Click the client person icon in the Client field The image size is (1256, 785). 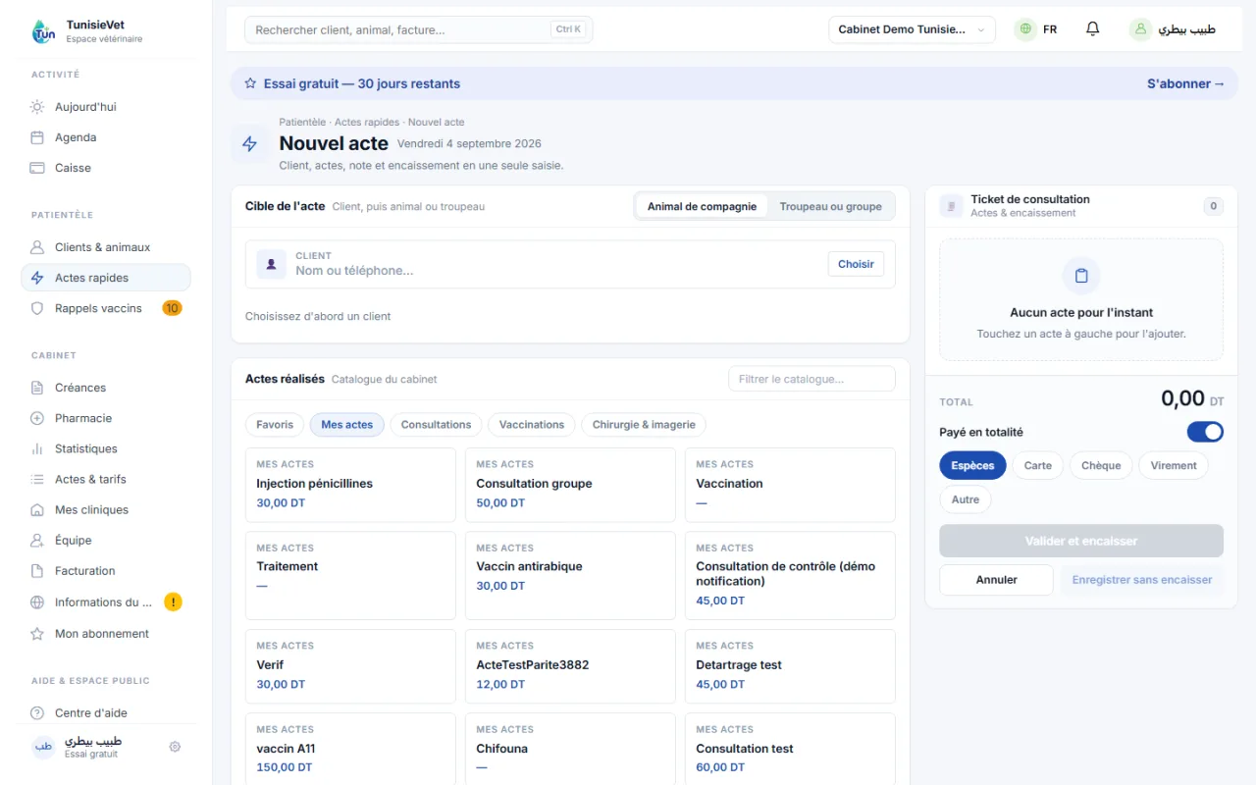[271, 264]
